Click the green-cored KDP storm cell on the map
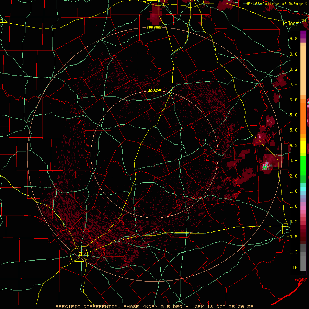Image resolution: width=309 pixels, height=309 pixels. 266,167
